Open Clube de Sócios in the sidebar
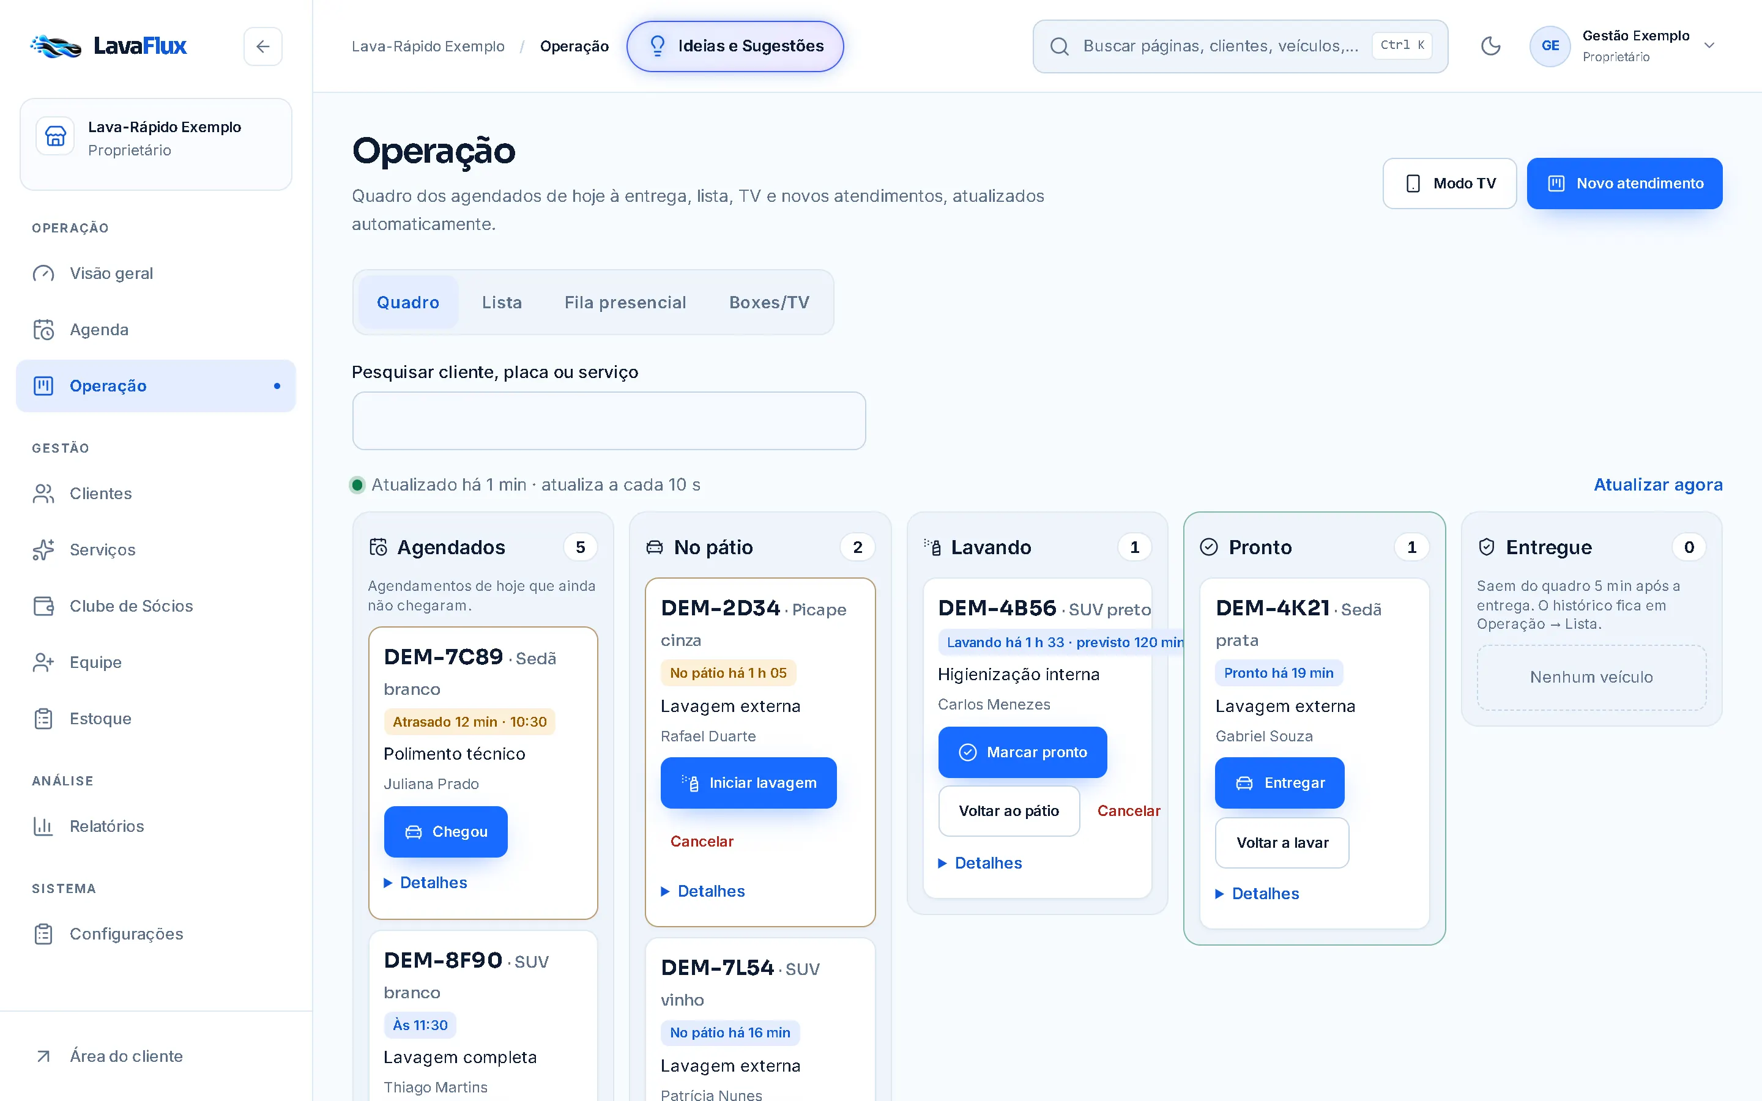This screenshot has width=1762, height=1101. (156, 605)
